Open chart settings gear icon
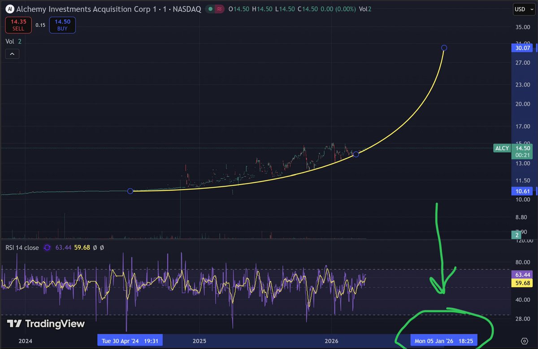 [524, 341]
